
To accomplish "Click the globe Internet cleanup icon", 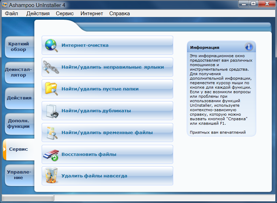I will 51,45.
